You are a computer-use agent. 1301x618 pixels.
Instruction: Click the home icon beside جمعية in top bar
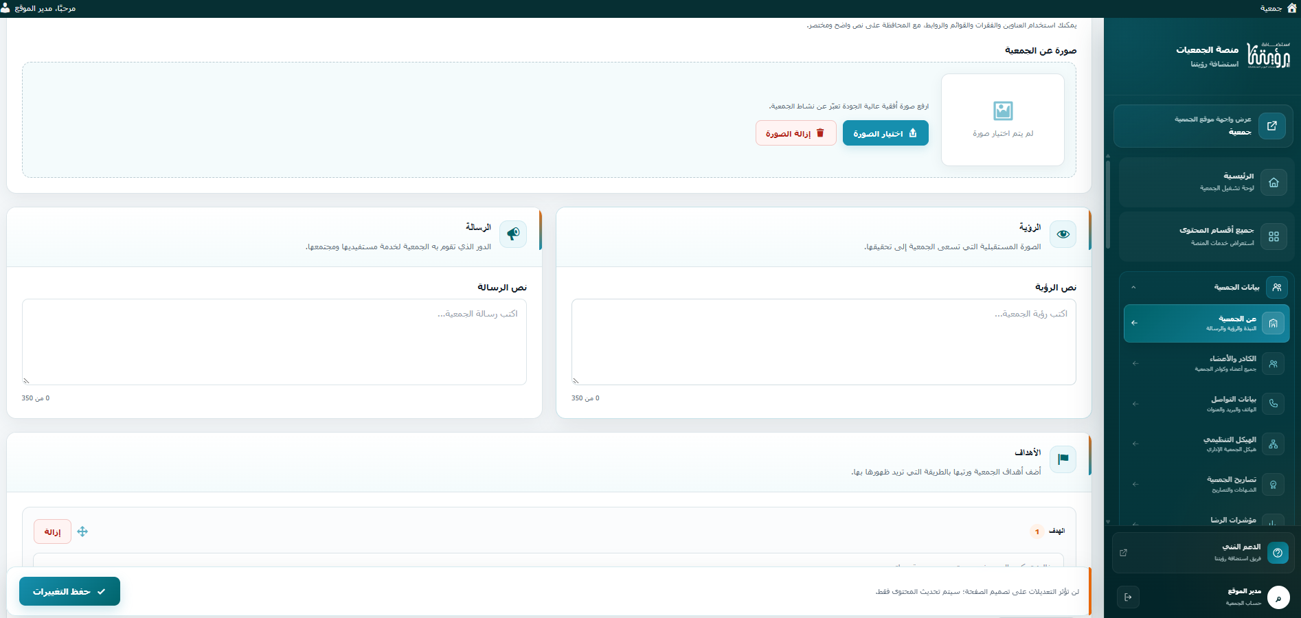pyautogui.click(x=1291, y=8)
